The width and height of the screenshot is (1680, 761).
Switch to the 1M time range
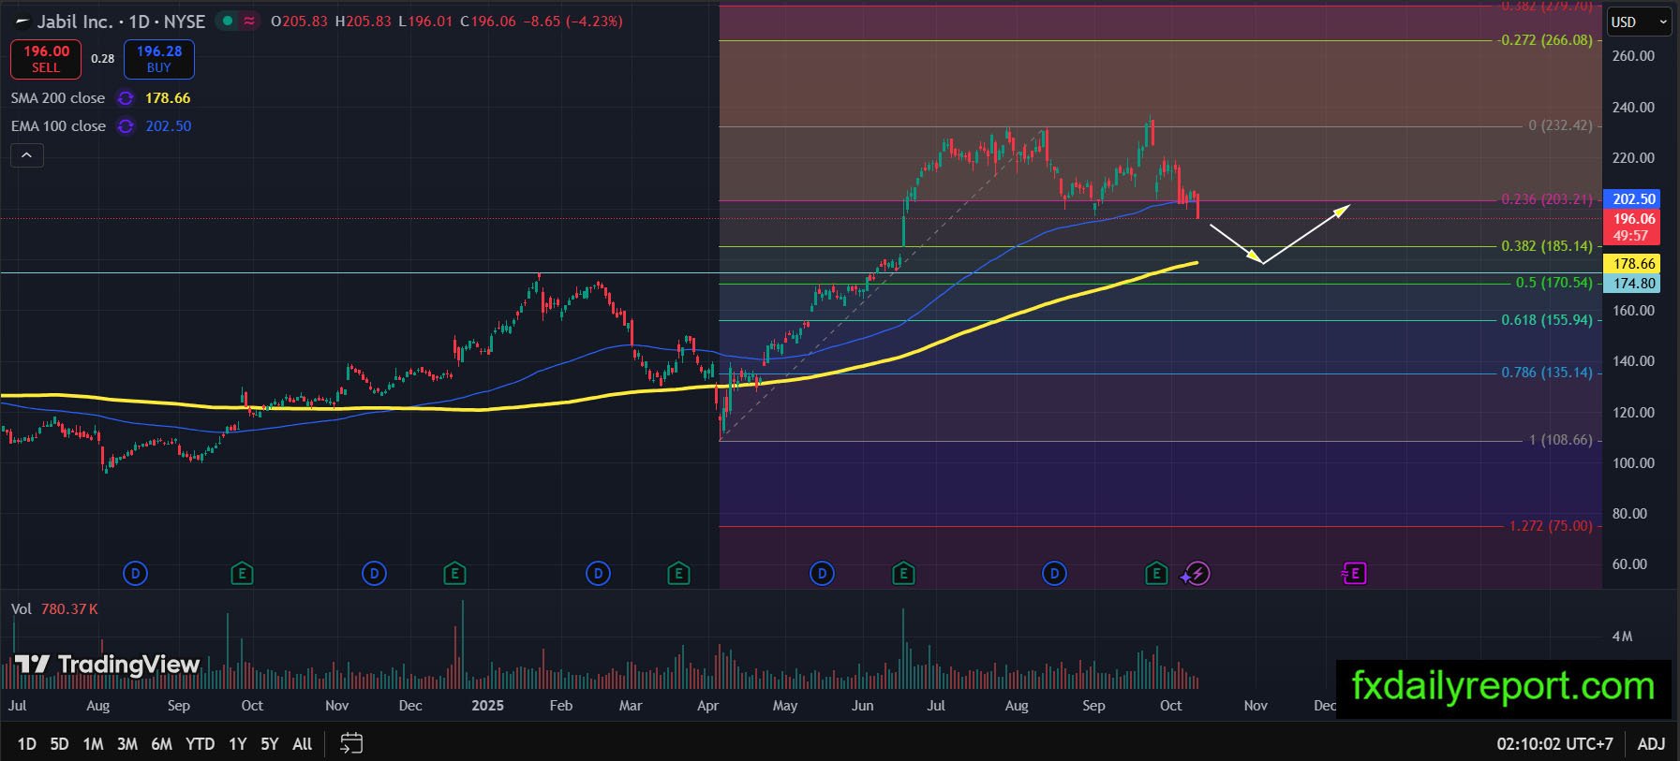[93, 743]
